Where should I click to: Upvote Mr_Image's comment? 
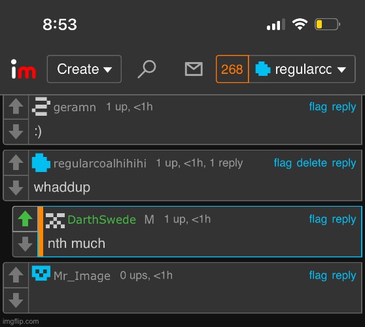[x=16, y=275]
